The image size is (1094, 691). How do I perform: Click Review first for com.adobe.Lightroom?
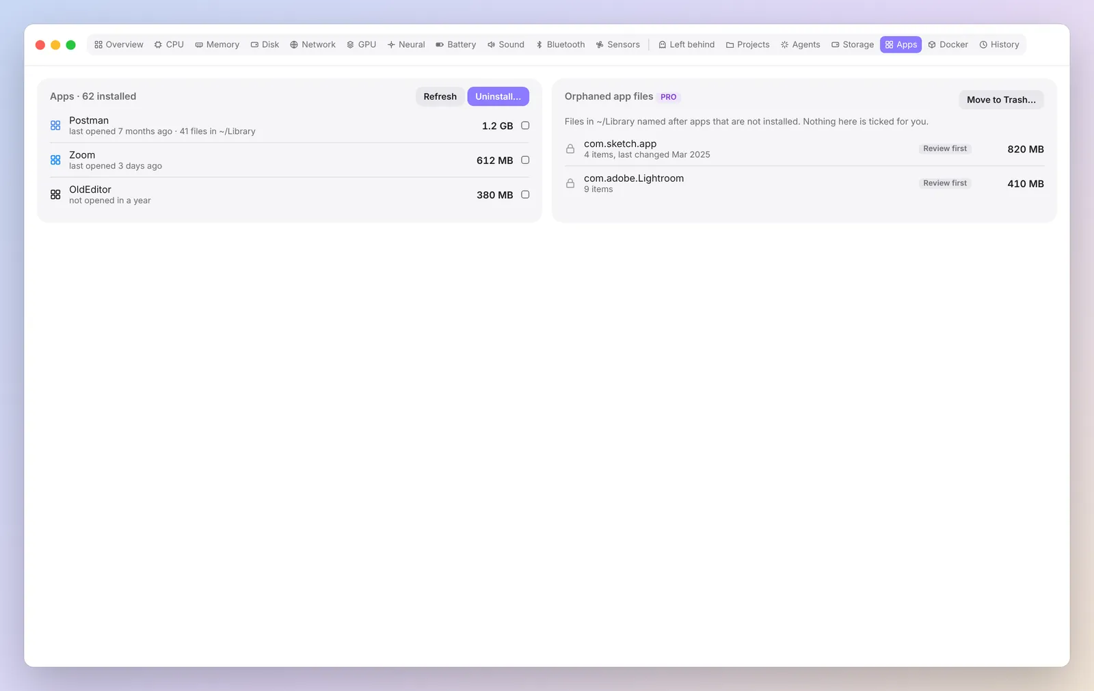click(x=945, y=183)
